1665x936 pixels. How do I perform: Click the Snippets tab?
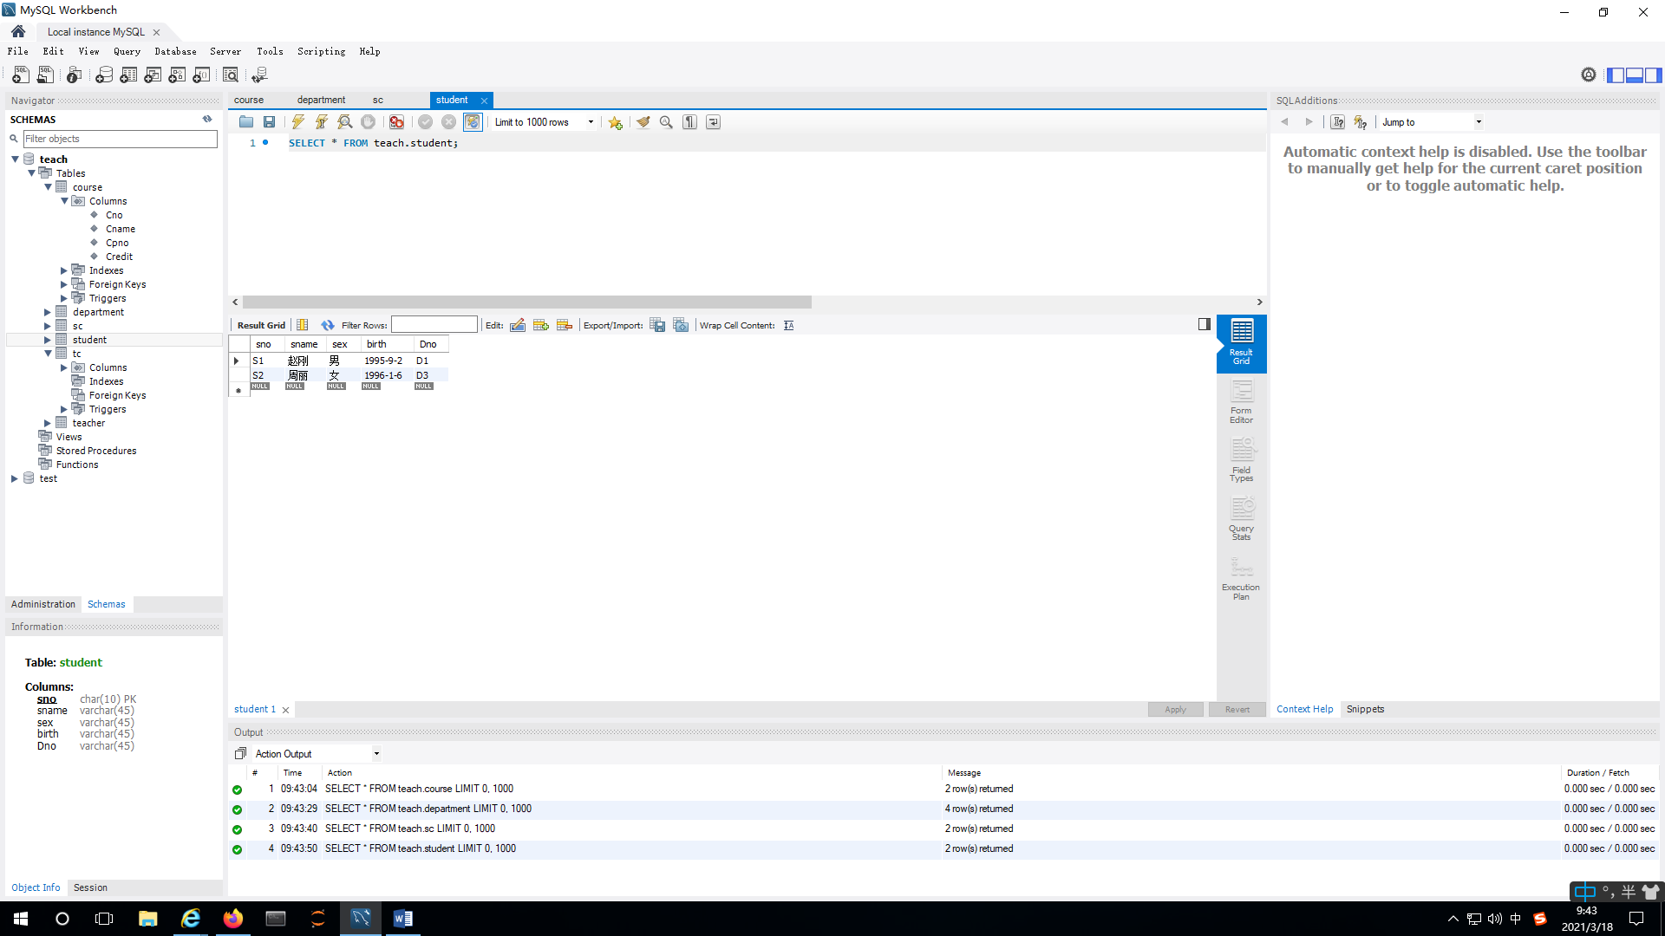click(1365, 709)
